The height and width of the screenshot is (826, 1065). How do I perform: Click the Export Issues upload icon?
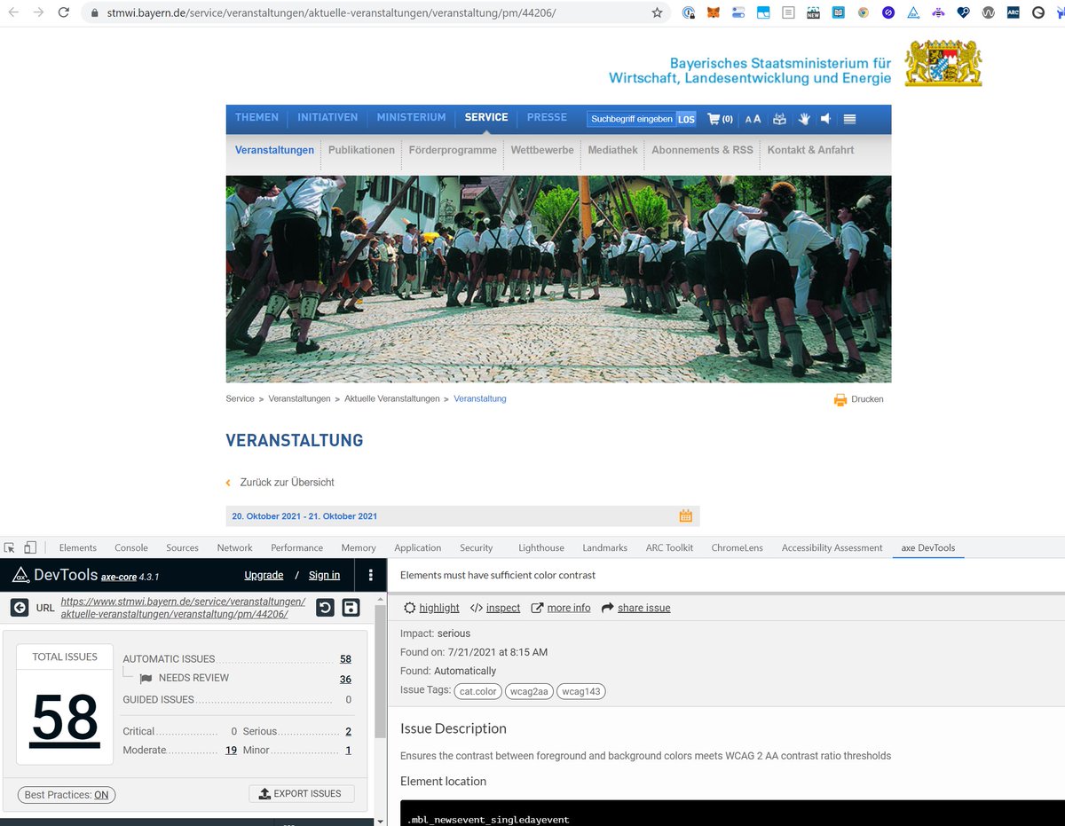click(x=263, y=793)
